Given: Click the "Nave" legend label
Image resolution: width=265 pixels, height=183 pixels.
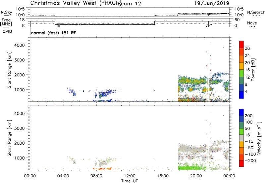Looking at the screenshot, I should click(x=252, y=23).
